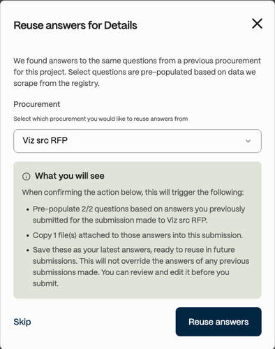Open the Viz src RFP procurement selector
Screen dimensions: 275x349
137,141
